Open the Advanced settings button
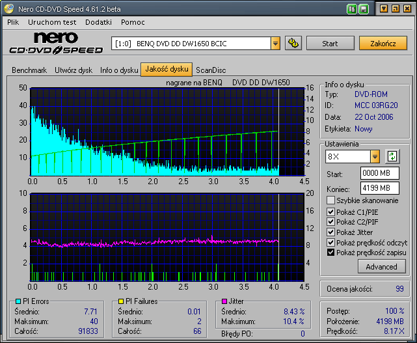417x343 pixels. point(382,266)
